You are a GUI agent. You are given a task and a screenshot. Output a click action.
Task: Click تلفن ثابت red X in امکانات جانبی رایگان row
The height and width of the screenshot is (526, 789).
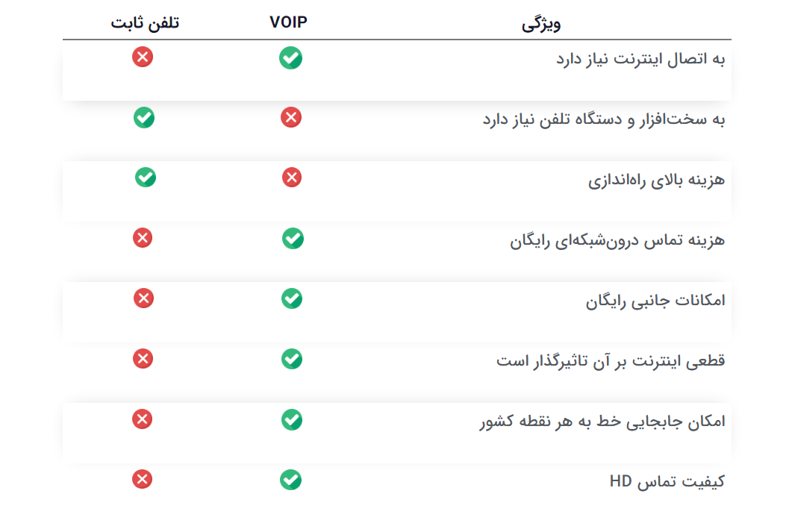click(x=143, y=298)
